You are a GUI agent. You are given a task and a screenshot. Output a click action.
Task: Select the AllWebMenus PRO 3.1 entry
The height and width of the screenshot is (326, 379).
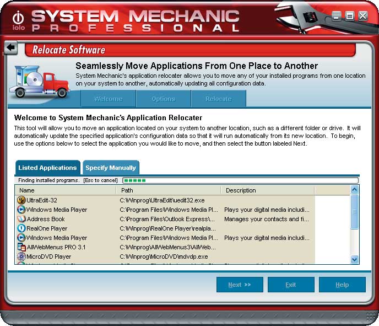56,247
